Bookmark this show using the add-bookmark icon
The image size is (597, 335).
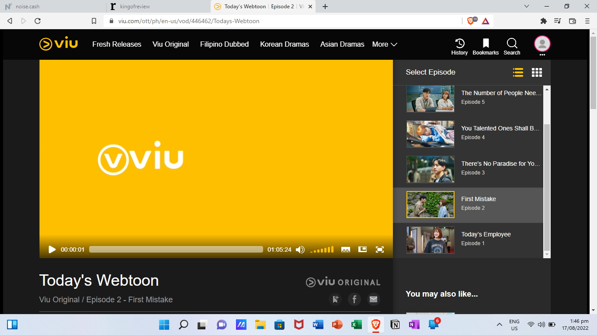335,299
